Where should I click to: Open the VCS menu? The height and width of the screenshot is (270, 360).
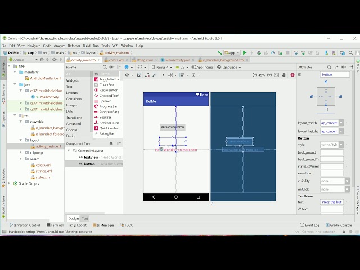pyautogui.click(x=115, y=46)
